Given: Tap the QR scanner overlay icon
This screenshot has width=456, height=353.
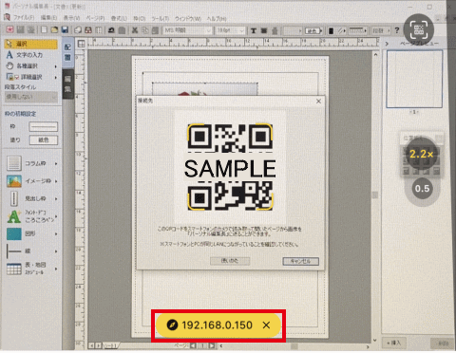Looking at the screenshot, I should [419, 29].
